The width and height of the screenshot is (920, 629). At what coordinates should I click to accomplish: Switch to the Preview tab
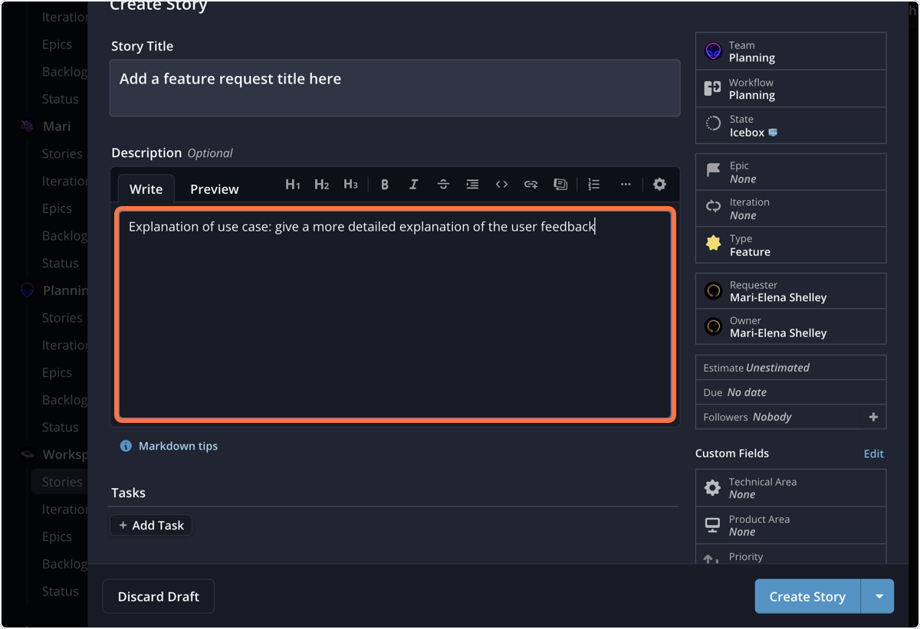(215, 189)
